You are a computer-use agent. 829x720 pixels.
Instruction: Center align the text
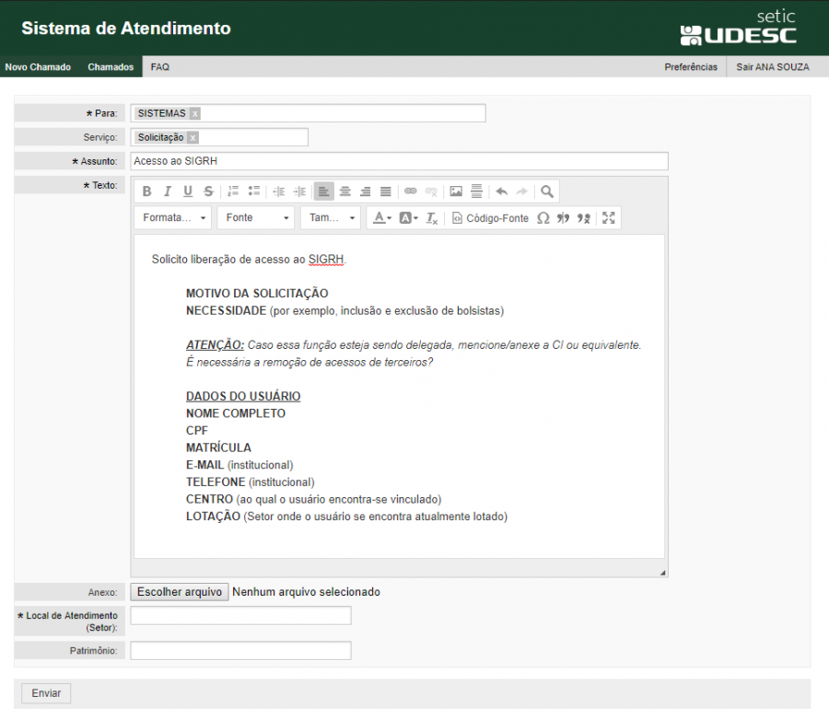coord(344,192)
